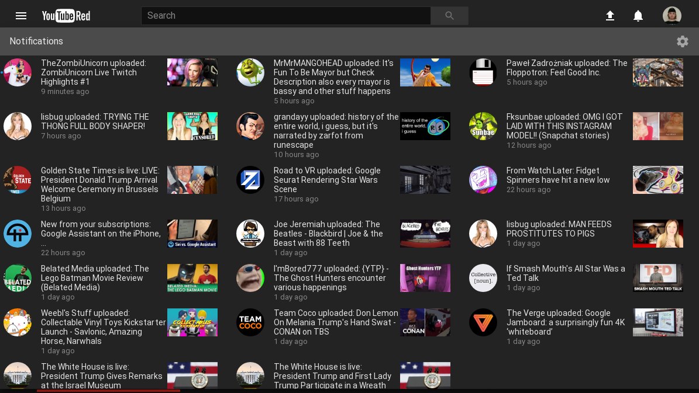
Task: Click the Floppotron video thumbnail
Action: coord(657,72)
